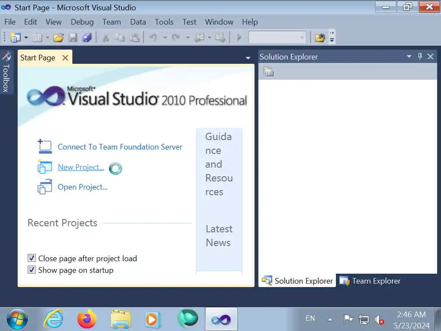441x331 pixels.
Task: Toggle Close page after project load checkbox
Action: coord(31,258)
